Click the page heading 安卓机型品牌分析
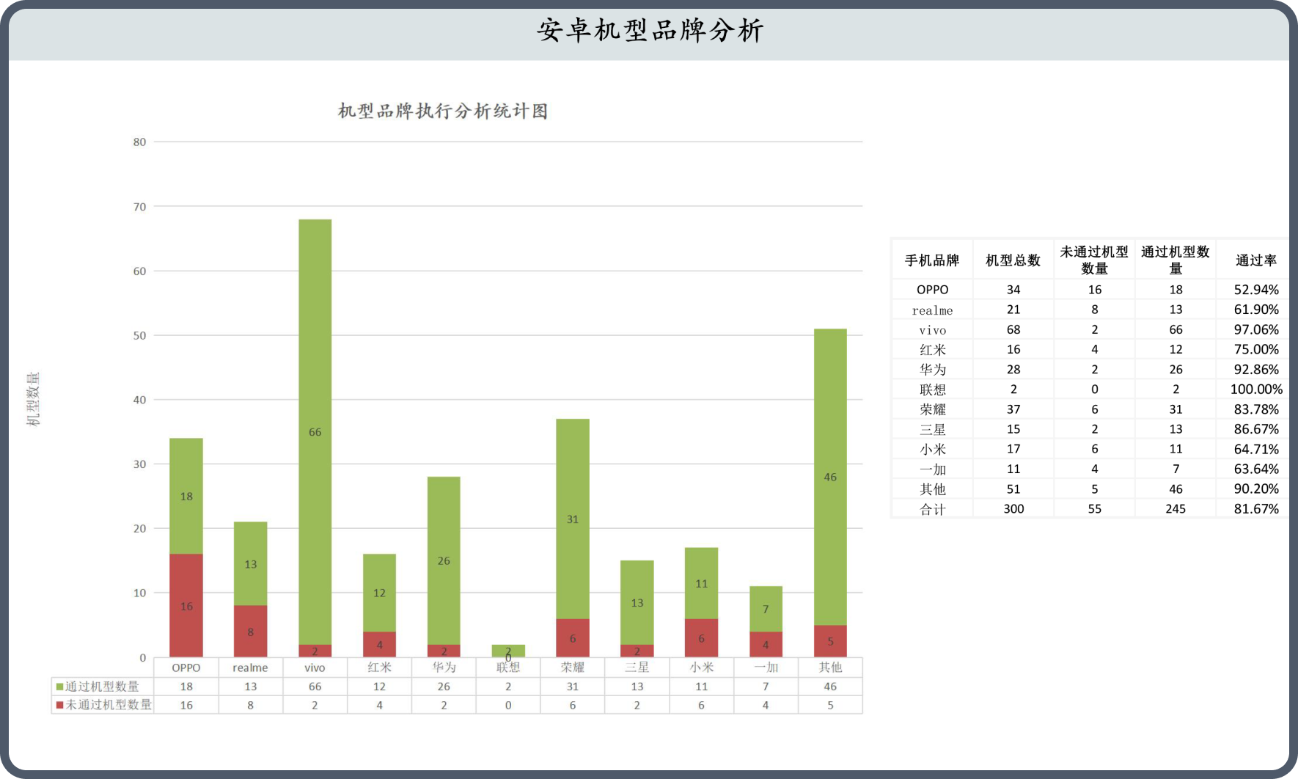This screenshot has width=1298, height=779. coord(650,31)
